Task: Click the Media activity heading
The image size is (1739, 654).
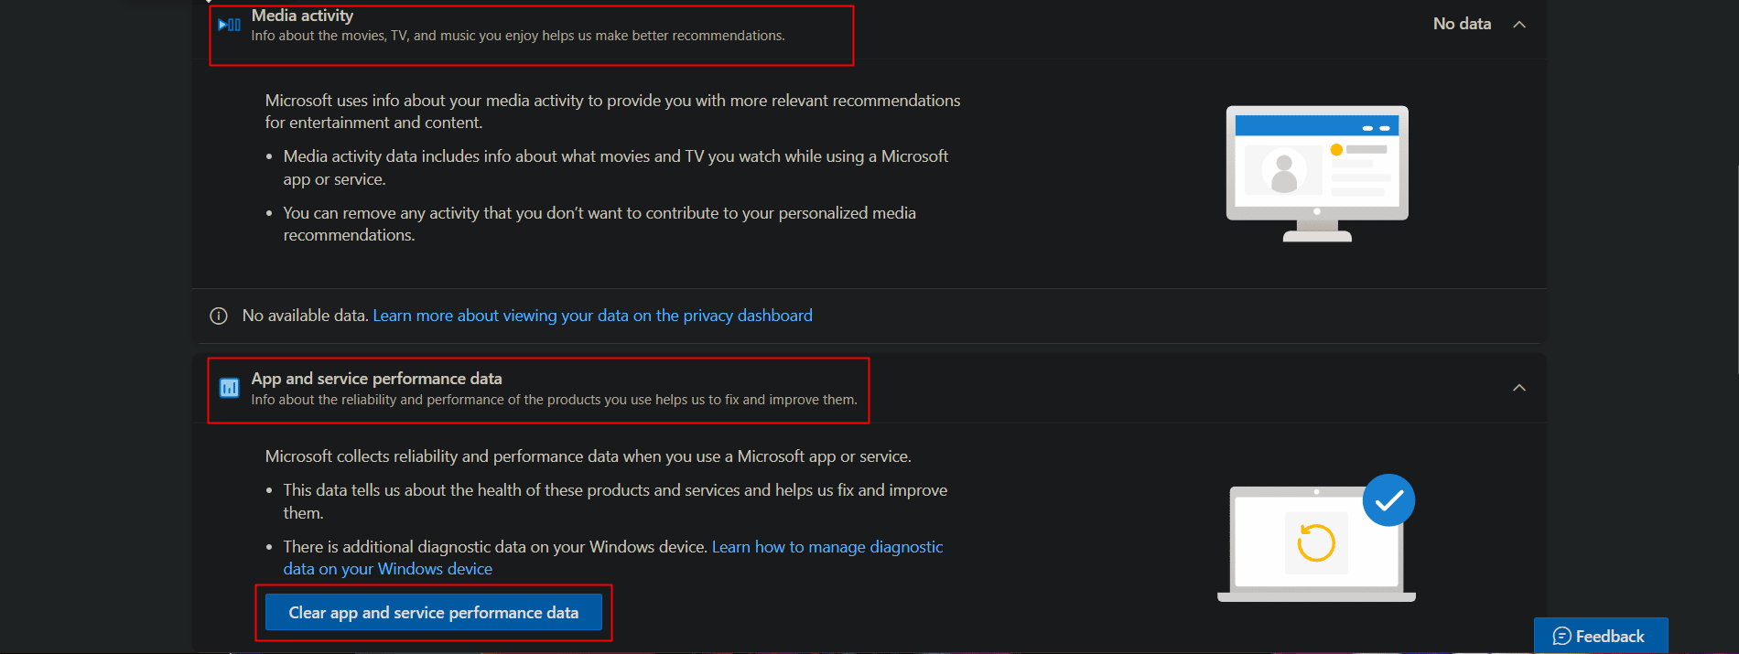Action: pos(302,16)
